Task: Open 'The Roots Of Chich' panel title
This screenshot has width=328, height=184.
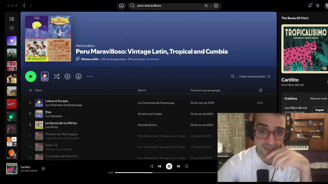Action: coord(295,18)
